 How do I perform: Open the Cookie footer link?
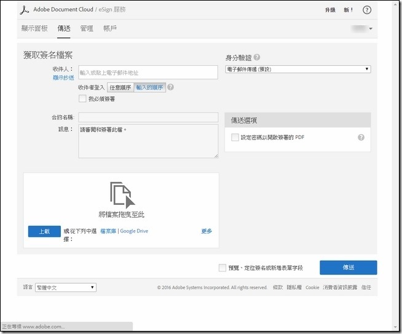tap(312, 288)
